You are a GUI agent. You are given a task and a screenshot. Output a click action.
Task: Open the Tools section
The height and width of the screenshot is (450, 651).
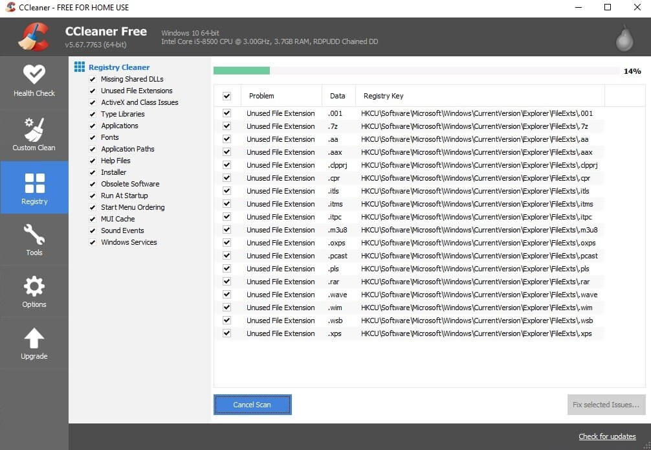pyautogui.click(x=34, y=240)
